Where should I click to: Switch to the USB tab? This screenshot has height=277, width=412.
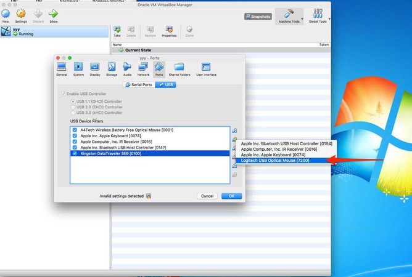(x=166, y=84)
